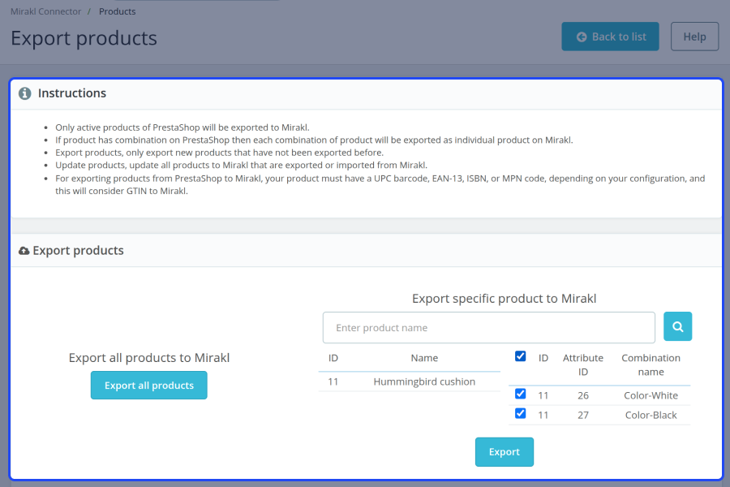Screen dimensions: 730x487
Task: Click the Export products panel heading
Action: click(x=78, y=251)
